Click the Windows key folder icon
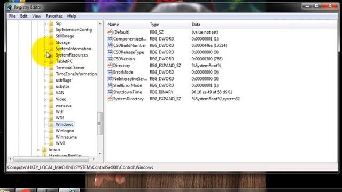The height and width of the screenshot is (192, 342). click(x=51, y=124)
